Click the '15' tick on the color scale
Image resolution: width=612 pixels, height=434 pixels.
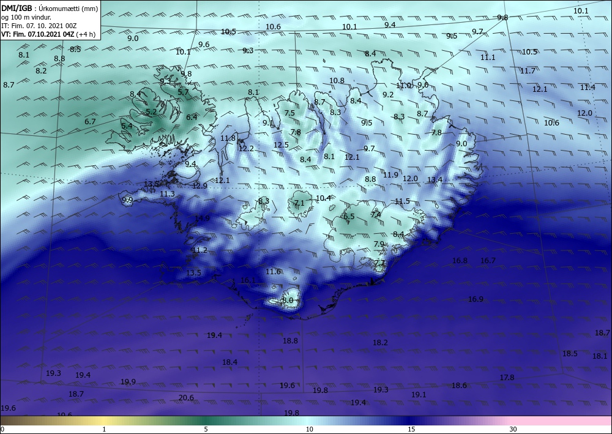point(411,429)
